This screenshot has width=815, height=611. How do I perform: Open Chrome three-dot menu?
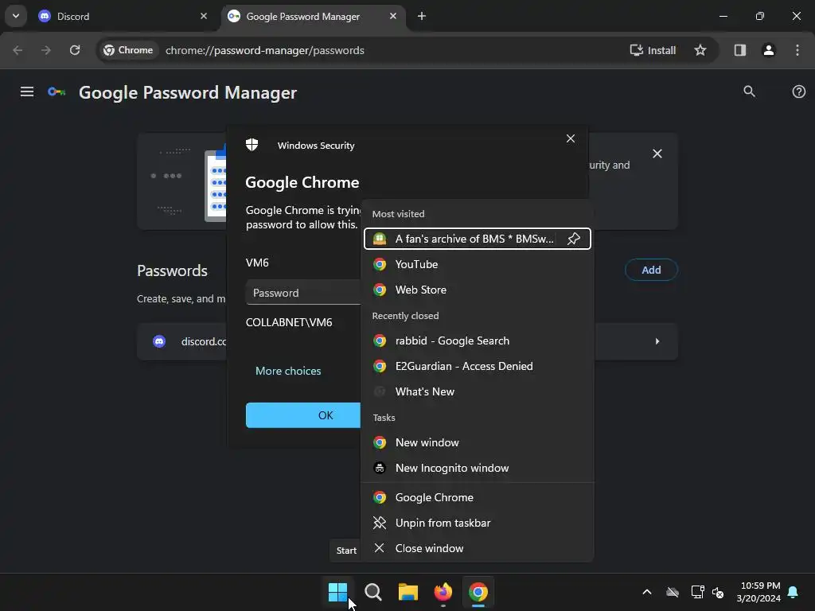[x=797, y=50]
